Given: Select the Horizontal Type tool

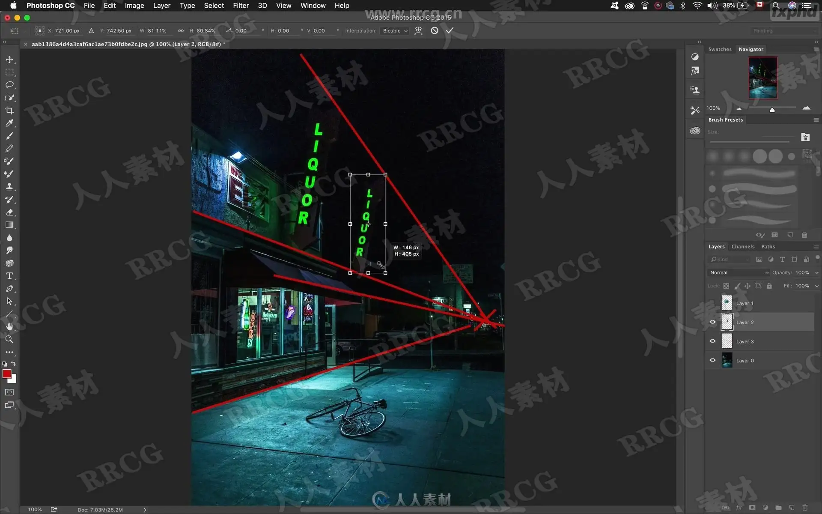Looking at the screenshot, I should 9,276.
